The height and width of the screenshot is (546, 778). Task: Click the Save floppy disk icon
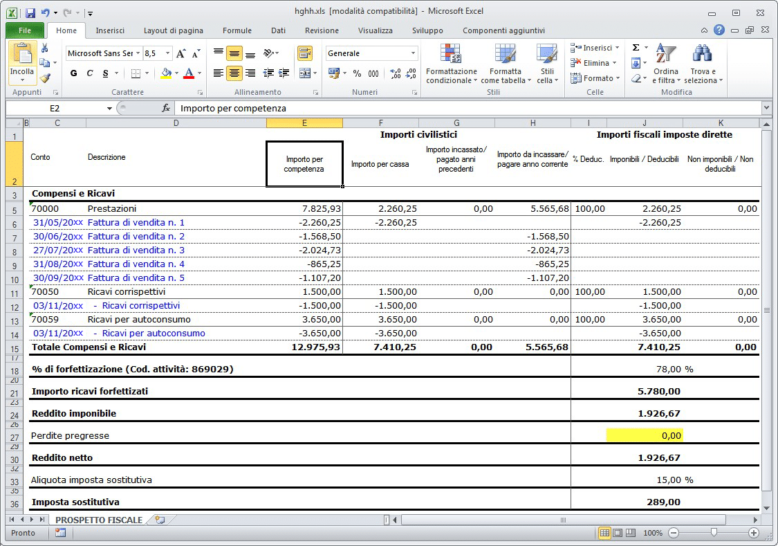click(x=30, y=13)
